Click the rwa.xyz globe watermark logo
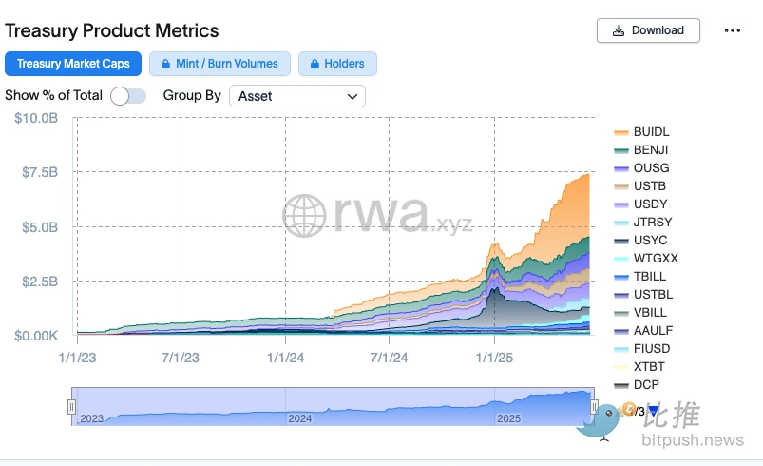 (304, 216)
